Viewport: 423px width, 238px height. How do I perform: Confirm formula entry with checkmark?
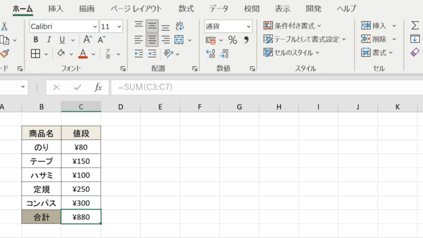[78, 87]
